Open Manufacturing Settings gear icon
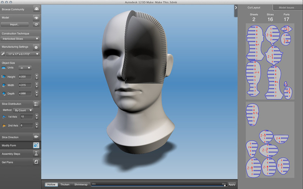The height and width of the screenshot is (189, 303). pos(36,47)
